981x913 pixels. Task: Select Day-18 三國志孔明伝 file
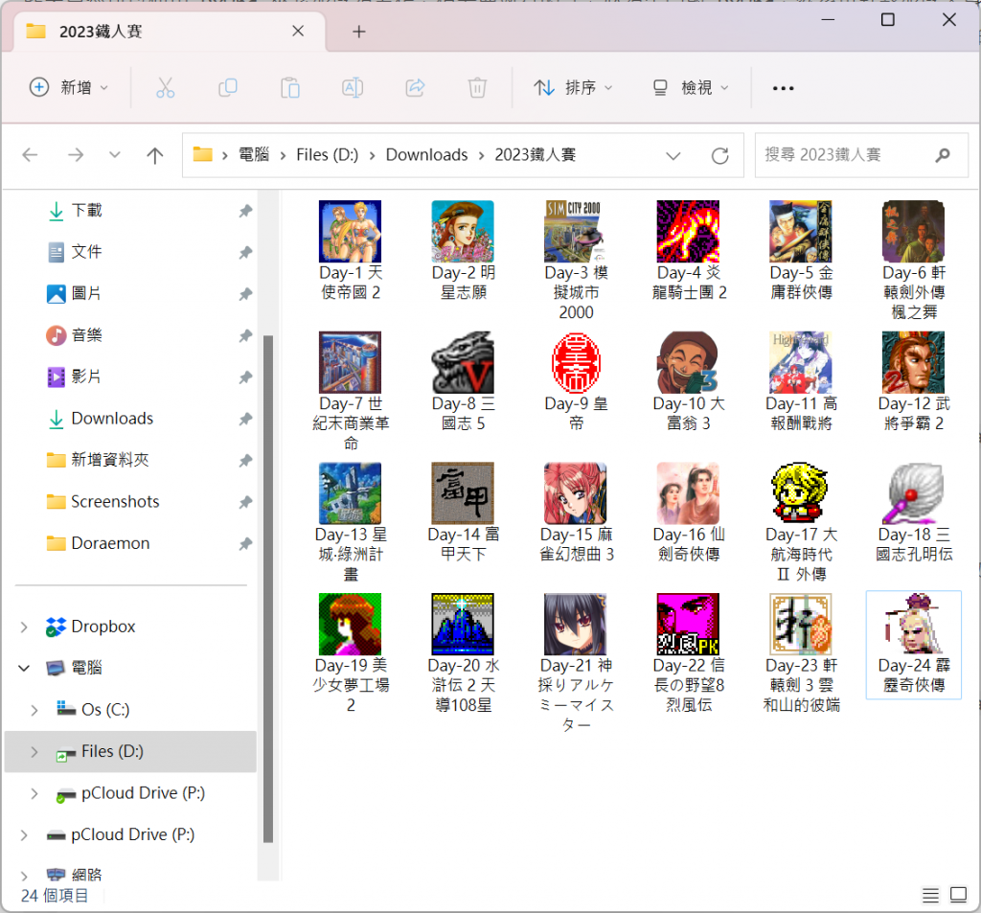[x=913, y=513]
